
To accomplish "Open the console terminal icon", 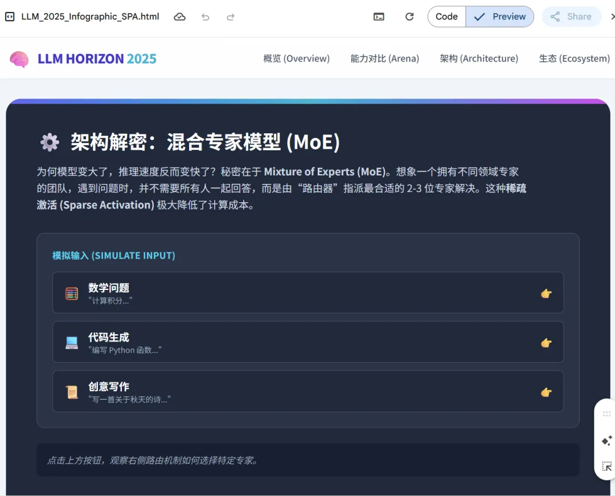I will coord(379,17).
